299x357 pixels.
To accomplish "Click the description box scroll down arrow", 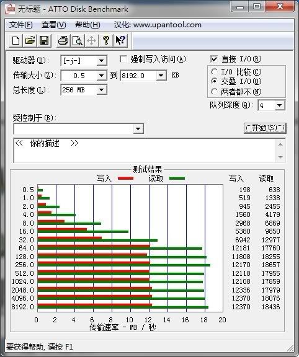I will pyautogui.click(x=280, y=157).
